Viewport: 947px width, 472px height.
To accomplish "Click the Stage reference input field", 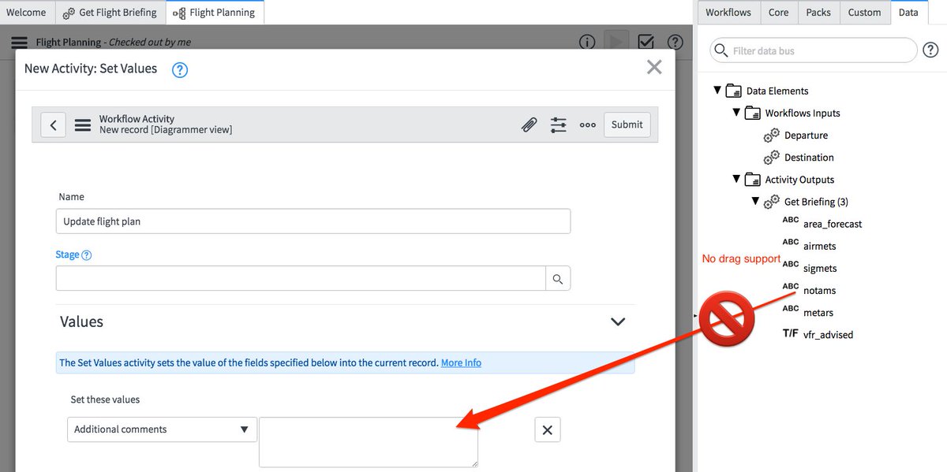I will coord(301,278).
